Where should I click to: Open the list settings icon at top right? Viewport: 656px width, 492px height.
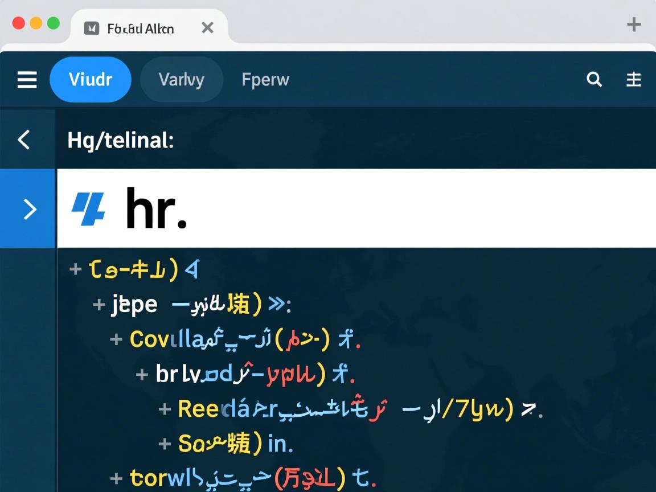[x=634, y=80]
